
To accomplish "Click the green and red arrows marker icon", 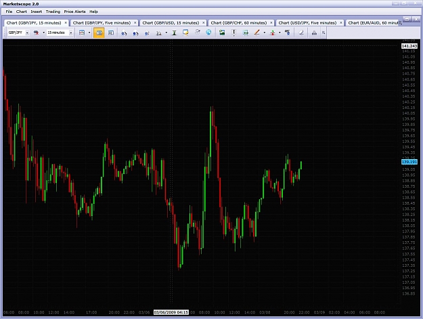I will click(x=273, y=33).
